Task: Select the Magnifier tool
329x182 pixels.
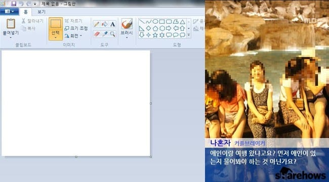Action: pos(113,34)
